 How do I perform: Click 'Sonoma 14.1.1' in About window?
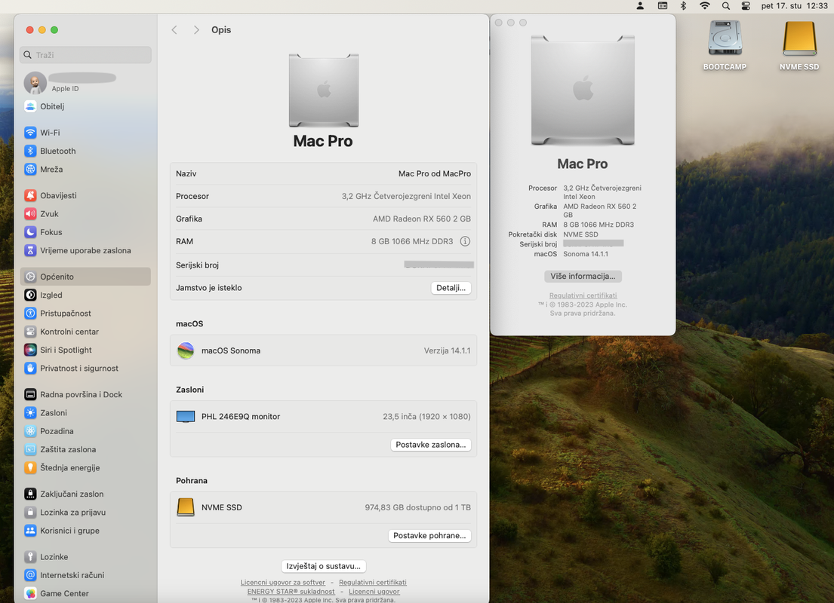(x=586, y=254)
